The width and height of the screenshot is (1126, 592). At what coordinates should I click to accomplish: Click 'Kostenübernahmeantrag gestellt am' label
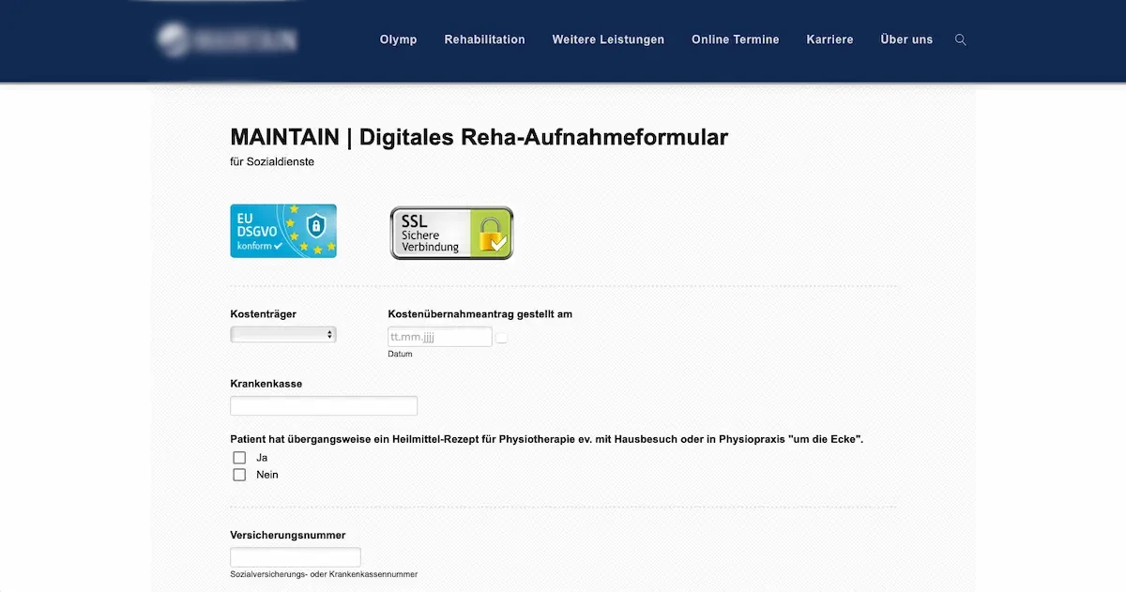coord(479,314)
